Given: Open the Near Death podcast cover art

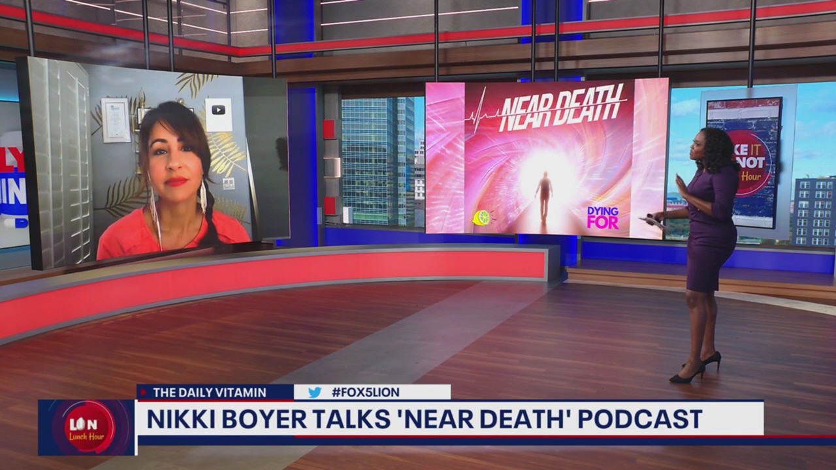Looking at the screenshot, I should click(546, 157).
